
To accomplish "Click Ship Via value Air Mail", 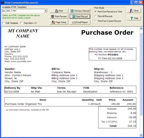I will tap(35, 92).
